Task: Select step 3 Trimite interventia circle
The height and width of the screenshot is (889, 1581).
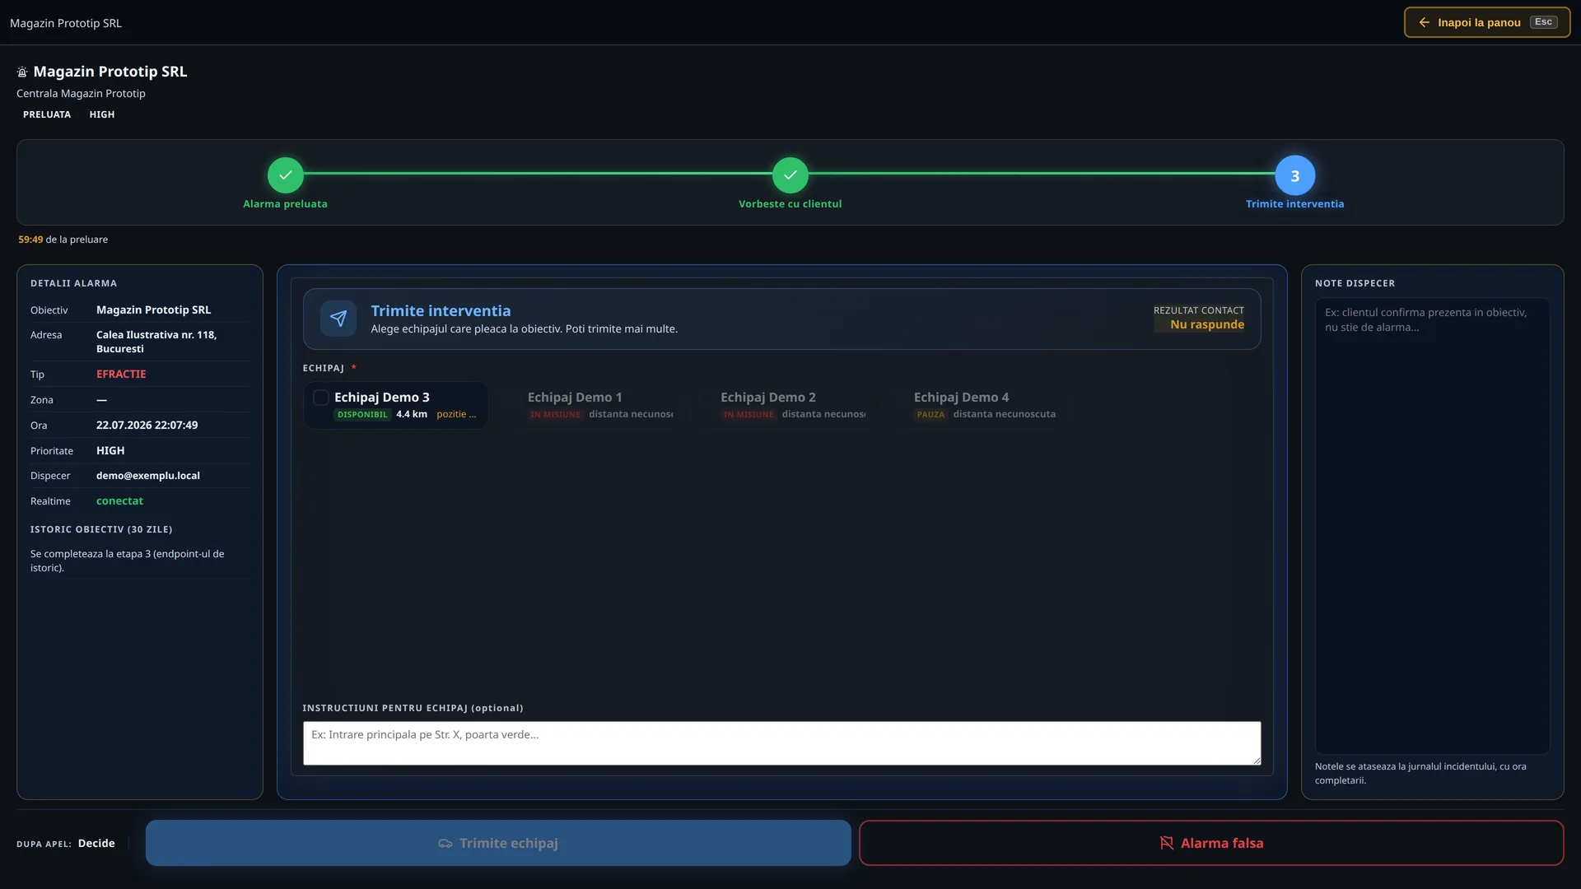Action: pos(1294,175)
